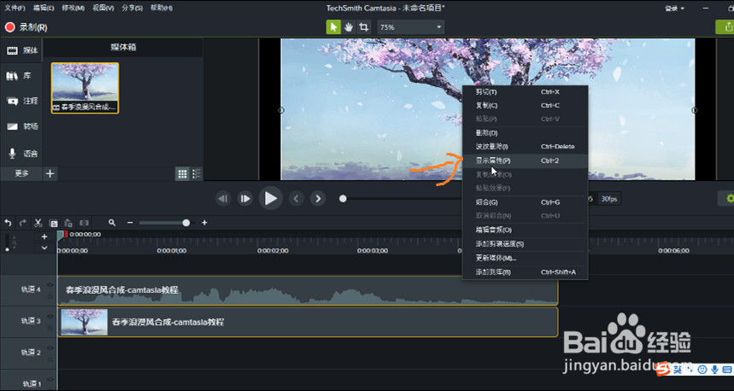Choose 添加到库 in context menu

525,272
